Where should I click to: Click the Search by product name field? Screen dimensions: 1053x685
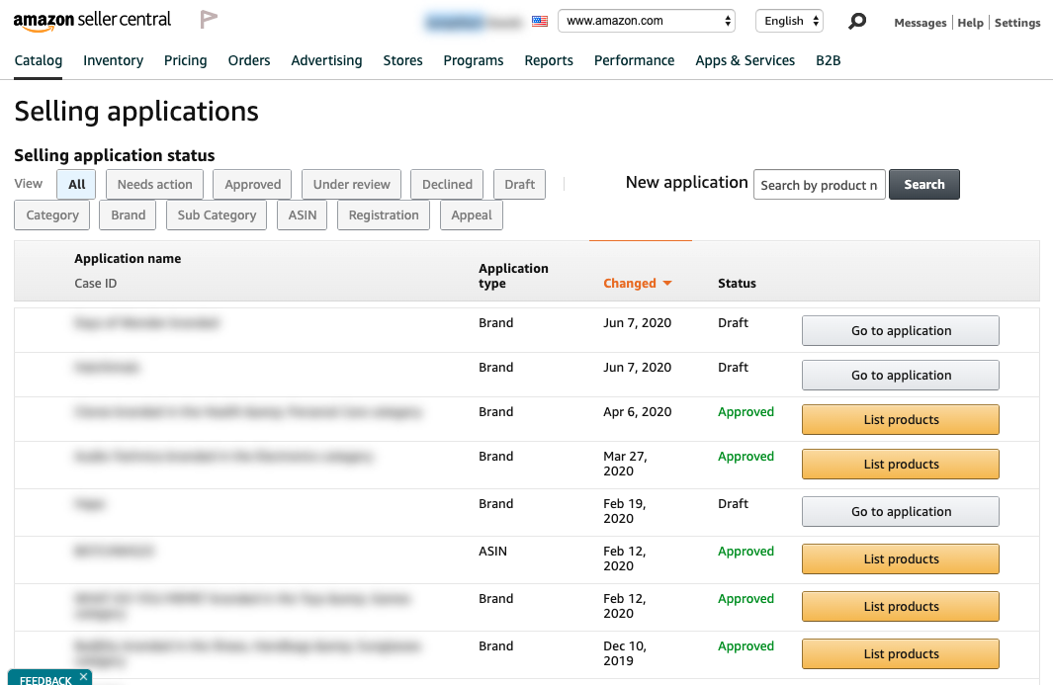click(x=820, y=185)
